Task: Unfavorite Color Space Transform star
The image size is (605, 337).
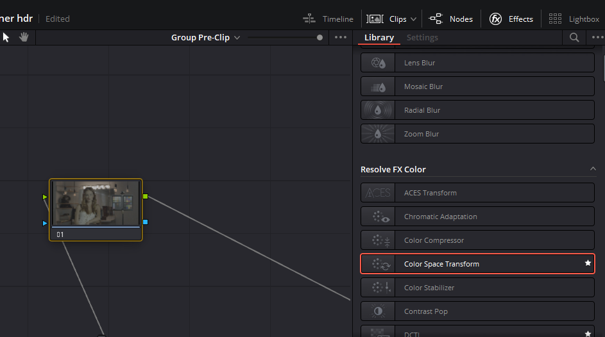Action: click(x=588, y=263)
